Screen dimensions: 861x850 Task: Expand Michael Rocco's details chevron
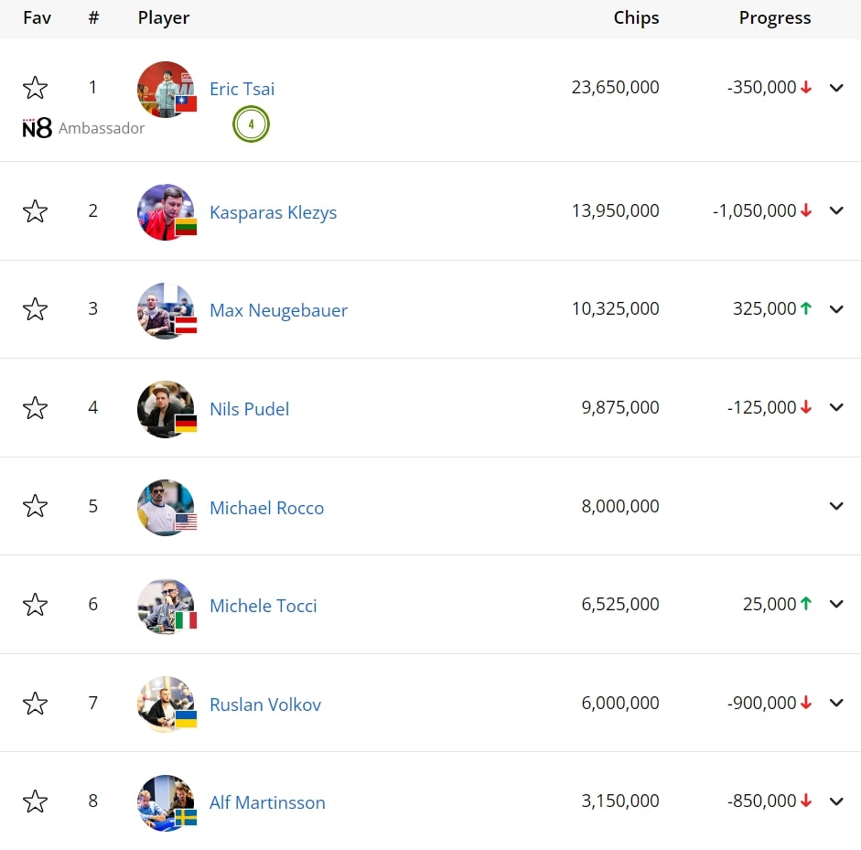pyautogui.click(x=836, y=506)
